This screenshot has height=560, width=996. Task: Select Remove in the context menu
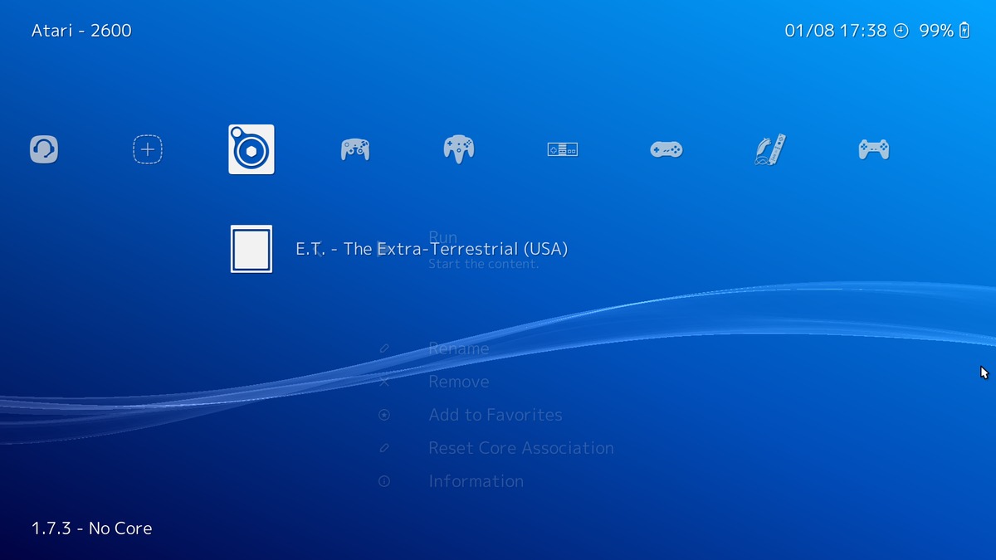(458, 382)
